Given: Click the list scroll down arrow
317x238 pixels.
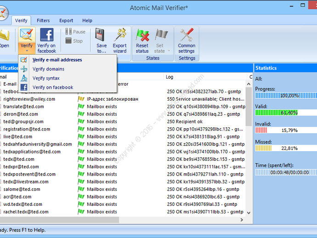Looking at the screenshot, I should tap(249, 213).
